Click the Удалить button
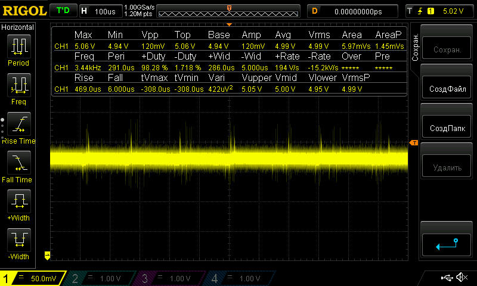The height and width of the screenshot is (286, 477). (x=446, y=167)
